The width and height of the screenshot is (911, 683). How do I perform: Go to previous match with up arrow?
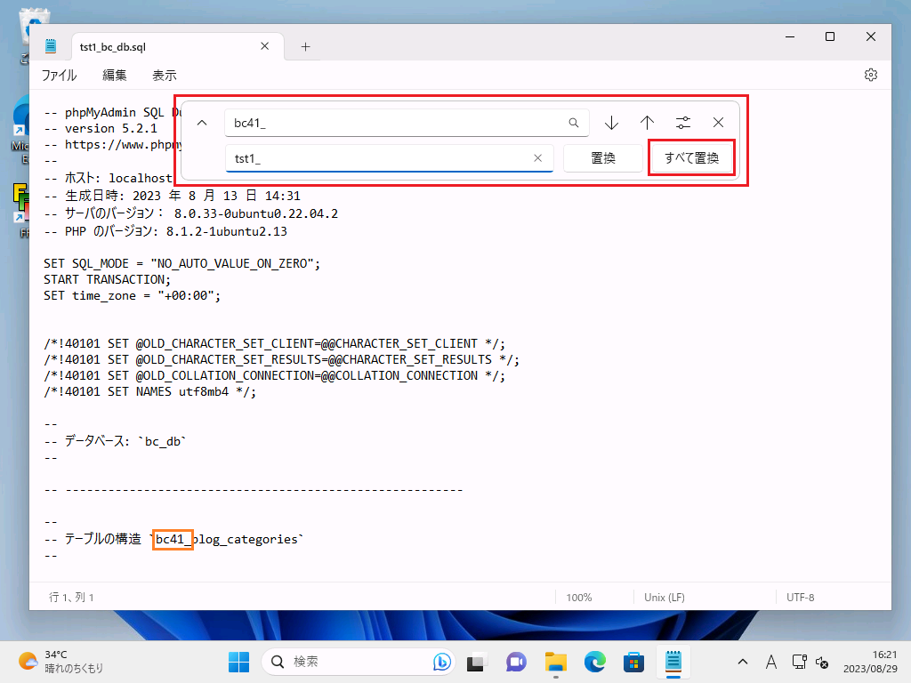pyautogui.click(x=647, y=123)
